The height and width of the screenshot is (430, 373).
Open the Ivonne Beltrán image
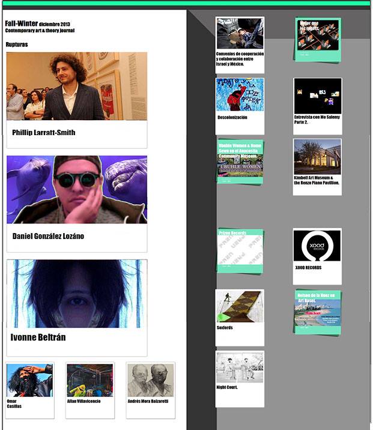[x=77, y=294]
